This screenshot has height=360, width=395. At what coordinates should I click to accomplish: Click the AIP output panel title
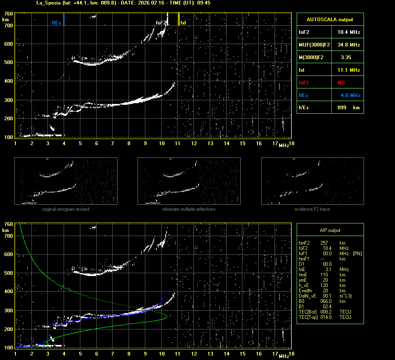coord(330,230)
